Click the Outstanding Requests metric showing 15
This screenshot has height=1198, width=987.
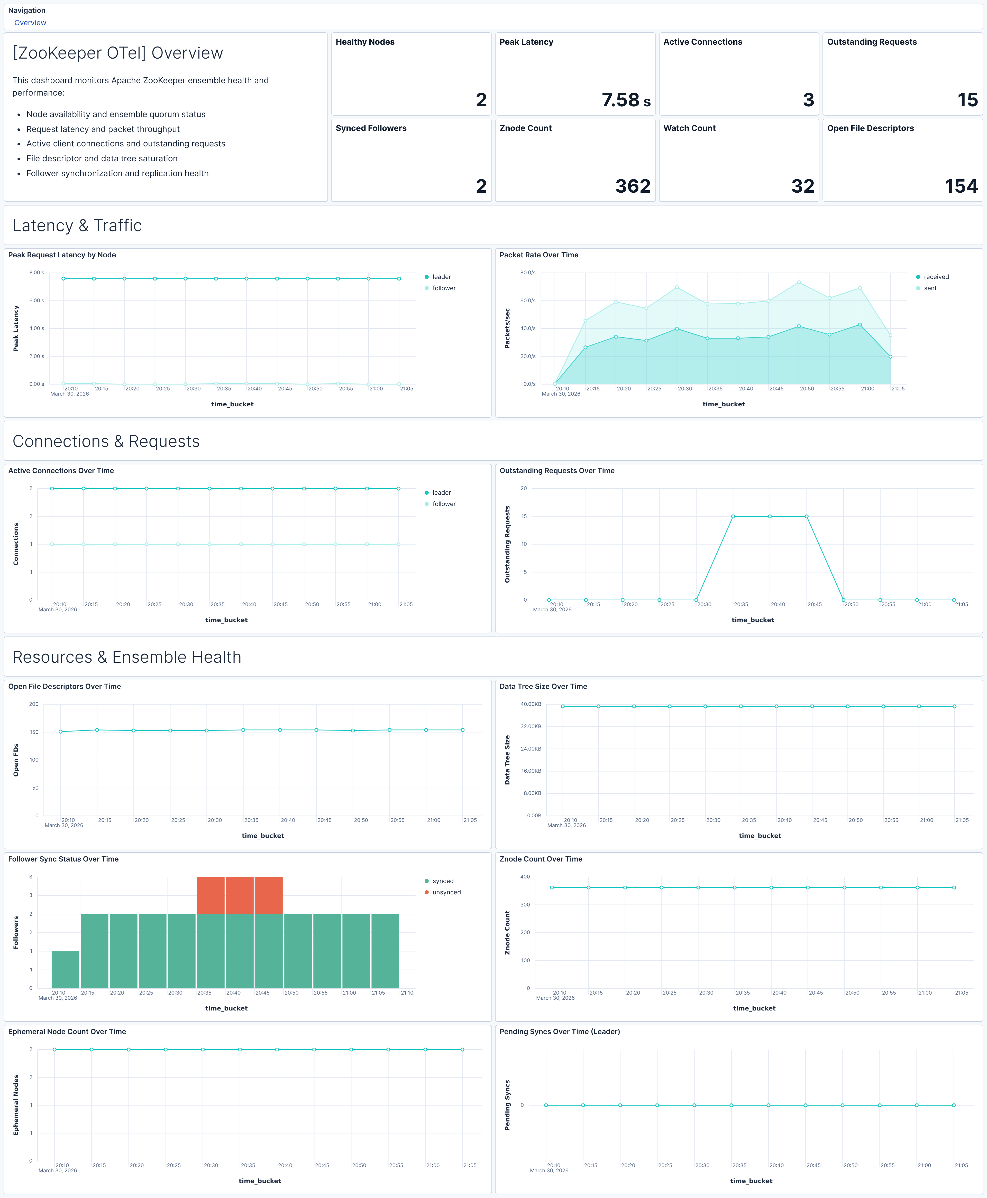coord(967,100)
